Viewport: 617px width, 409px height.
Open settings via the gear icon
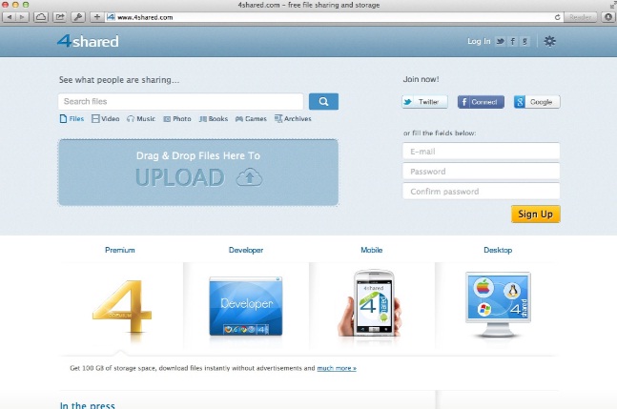click(549, 41)
